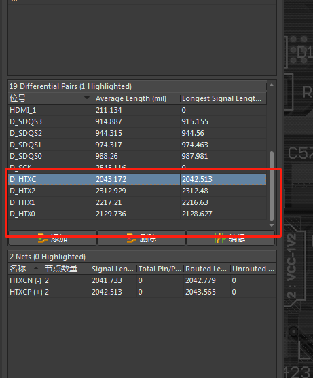Click the Average Length (mil) column header

(x=136, y=98)
